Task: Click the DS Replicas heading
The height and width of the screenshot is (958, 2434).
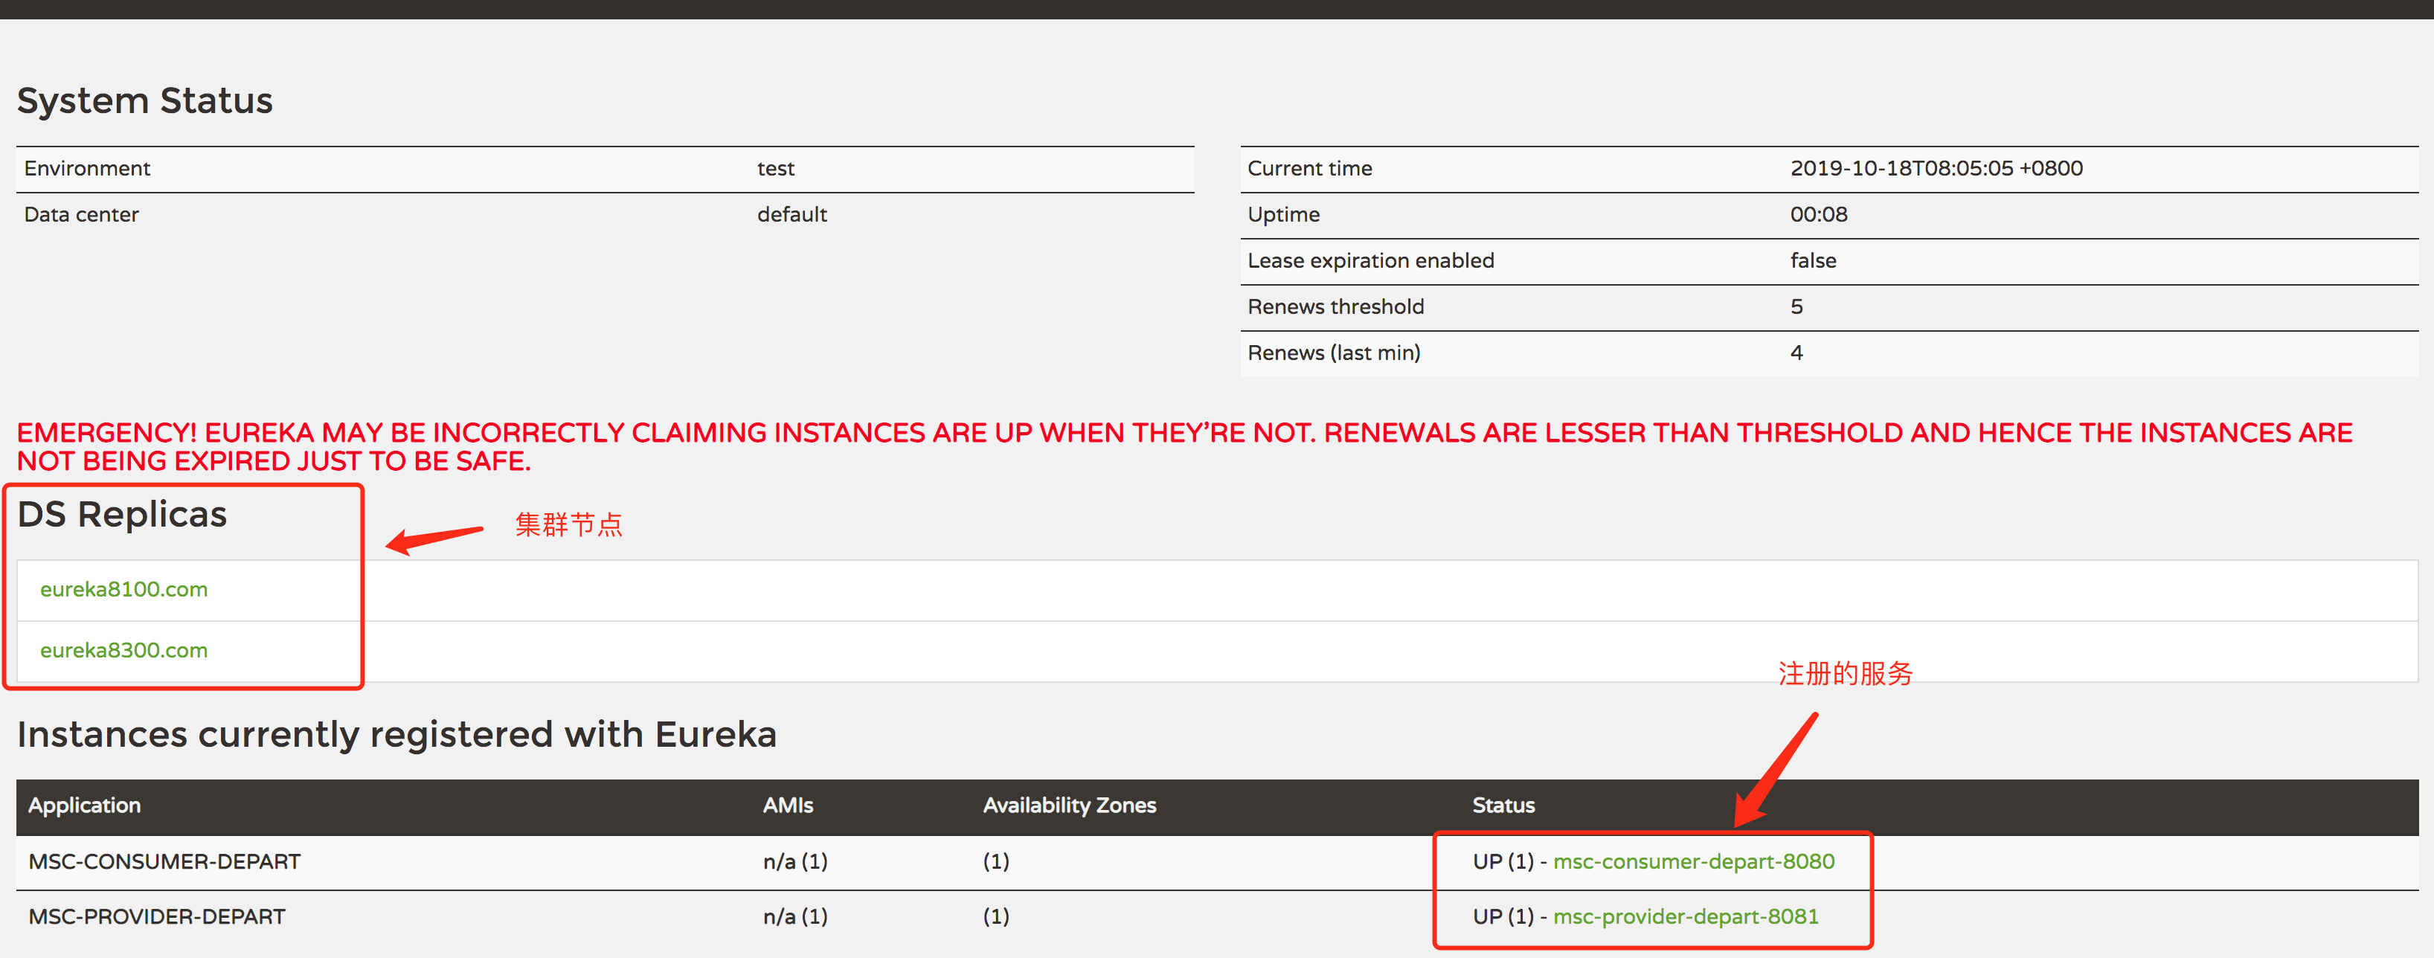Action: pyautogui.click(x=122, y=515)
